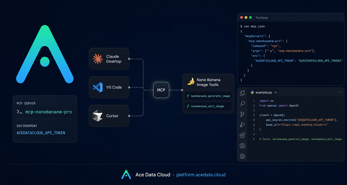347x185 pixels.
Task: Click the 'import os' code line
Action: point(267,101)
